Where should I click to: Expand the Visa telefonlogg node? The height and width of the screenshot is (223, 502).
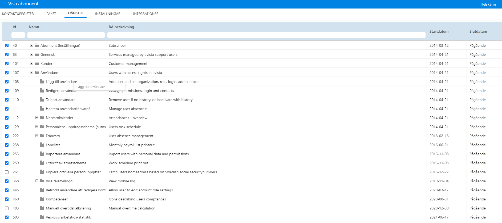[x=37, y=181]
